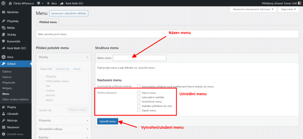Click the Vzhled paintbrush icon
This screenshot has height=139, width=303.
coord(3,64)
